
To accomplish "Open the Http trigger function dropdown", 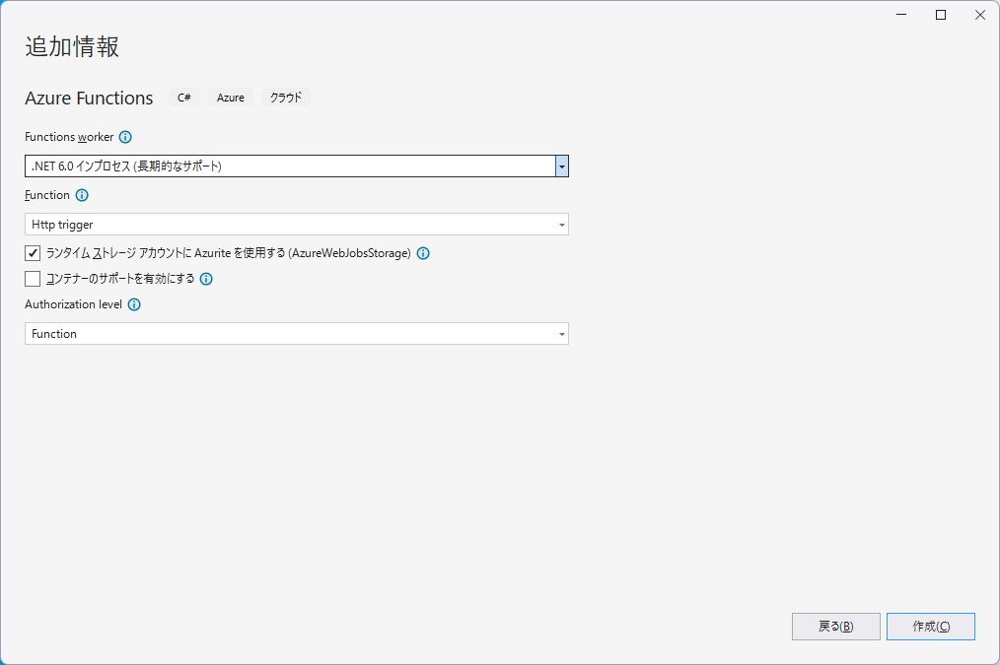I will pos(297,225).
